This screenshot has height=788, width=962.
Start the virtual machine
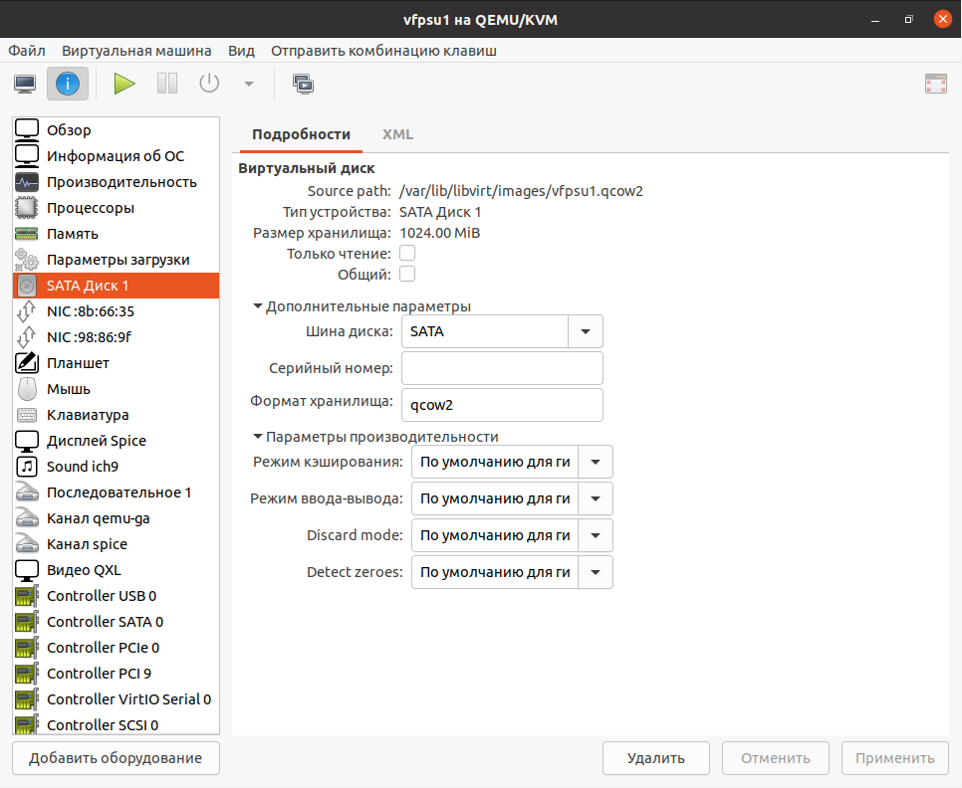124,84
